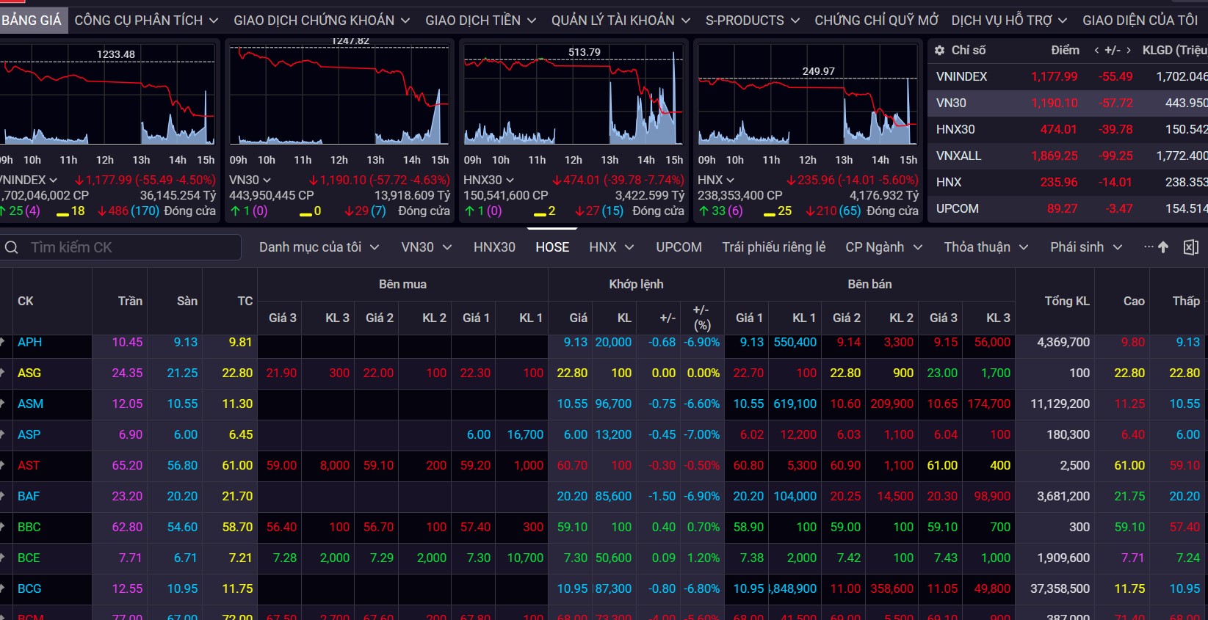
Task: Sort by Tổng KL column header
Action: (1067, 301)
